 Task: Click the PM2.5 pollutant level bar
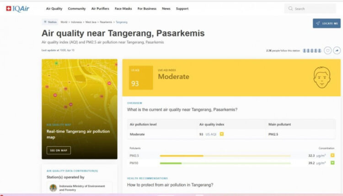click(225, 156)
